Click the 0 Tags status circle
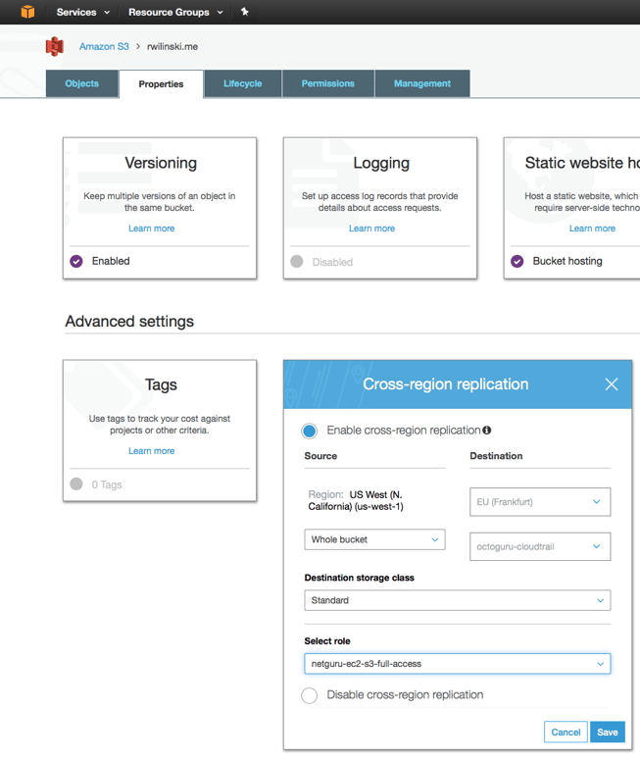This screenshot has height=762, width=640. coord(76,484)
